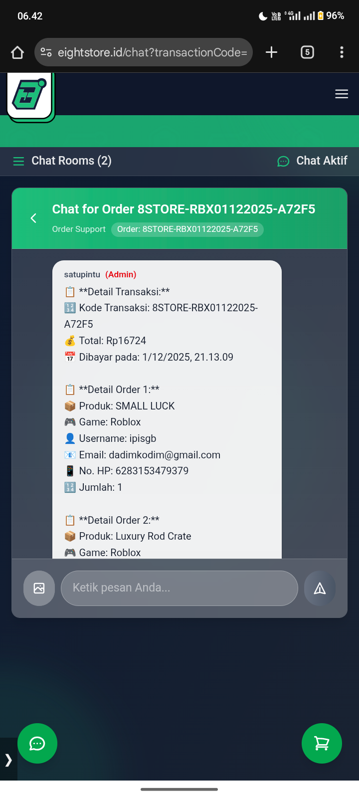Tap the Order 8STORE-RBX01122025-A72F5 badge

coord(187,229)
